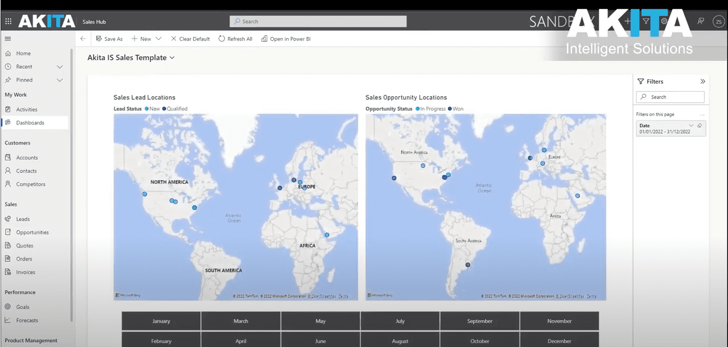Click the Save As button
The image size is (728, 347).
[x=109, y=38]
